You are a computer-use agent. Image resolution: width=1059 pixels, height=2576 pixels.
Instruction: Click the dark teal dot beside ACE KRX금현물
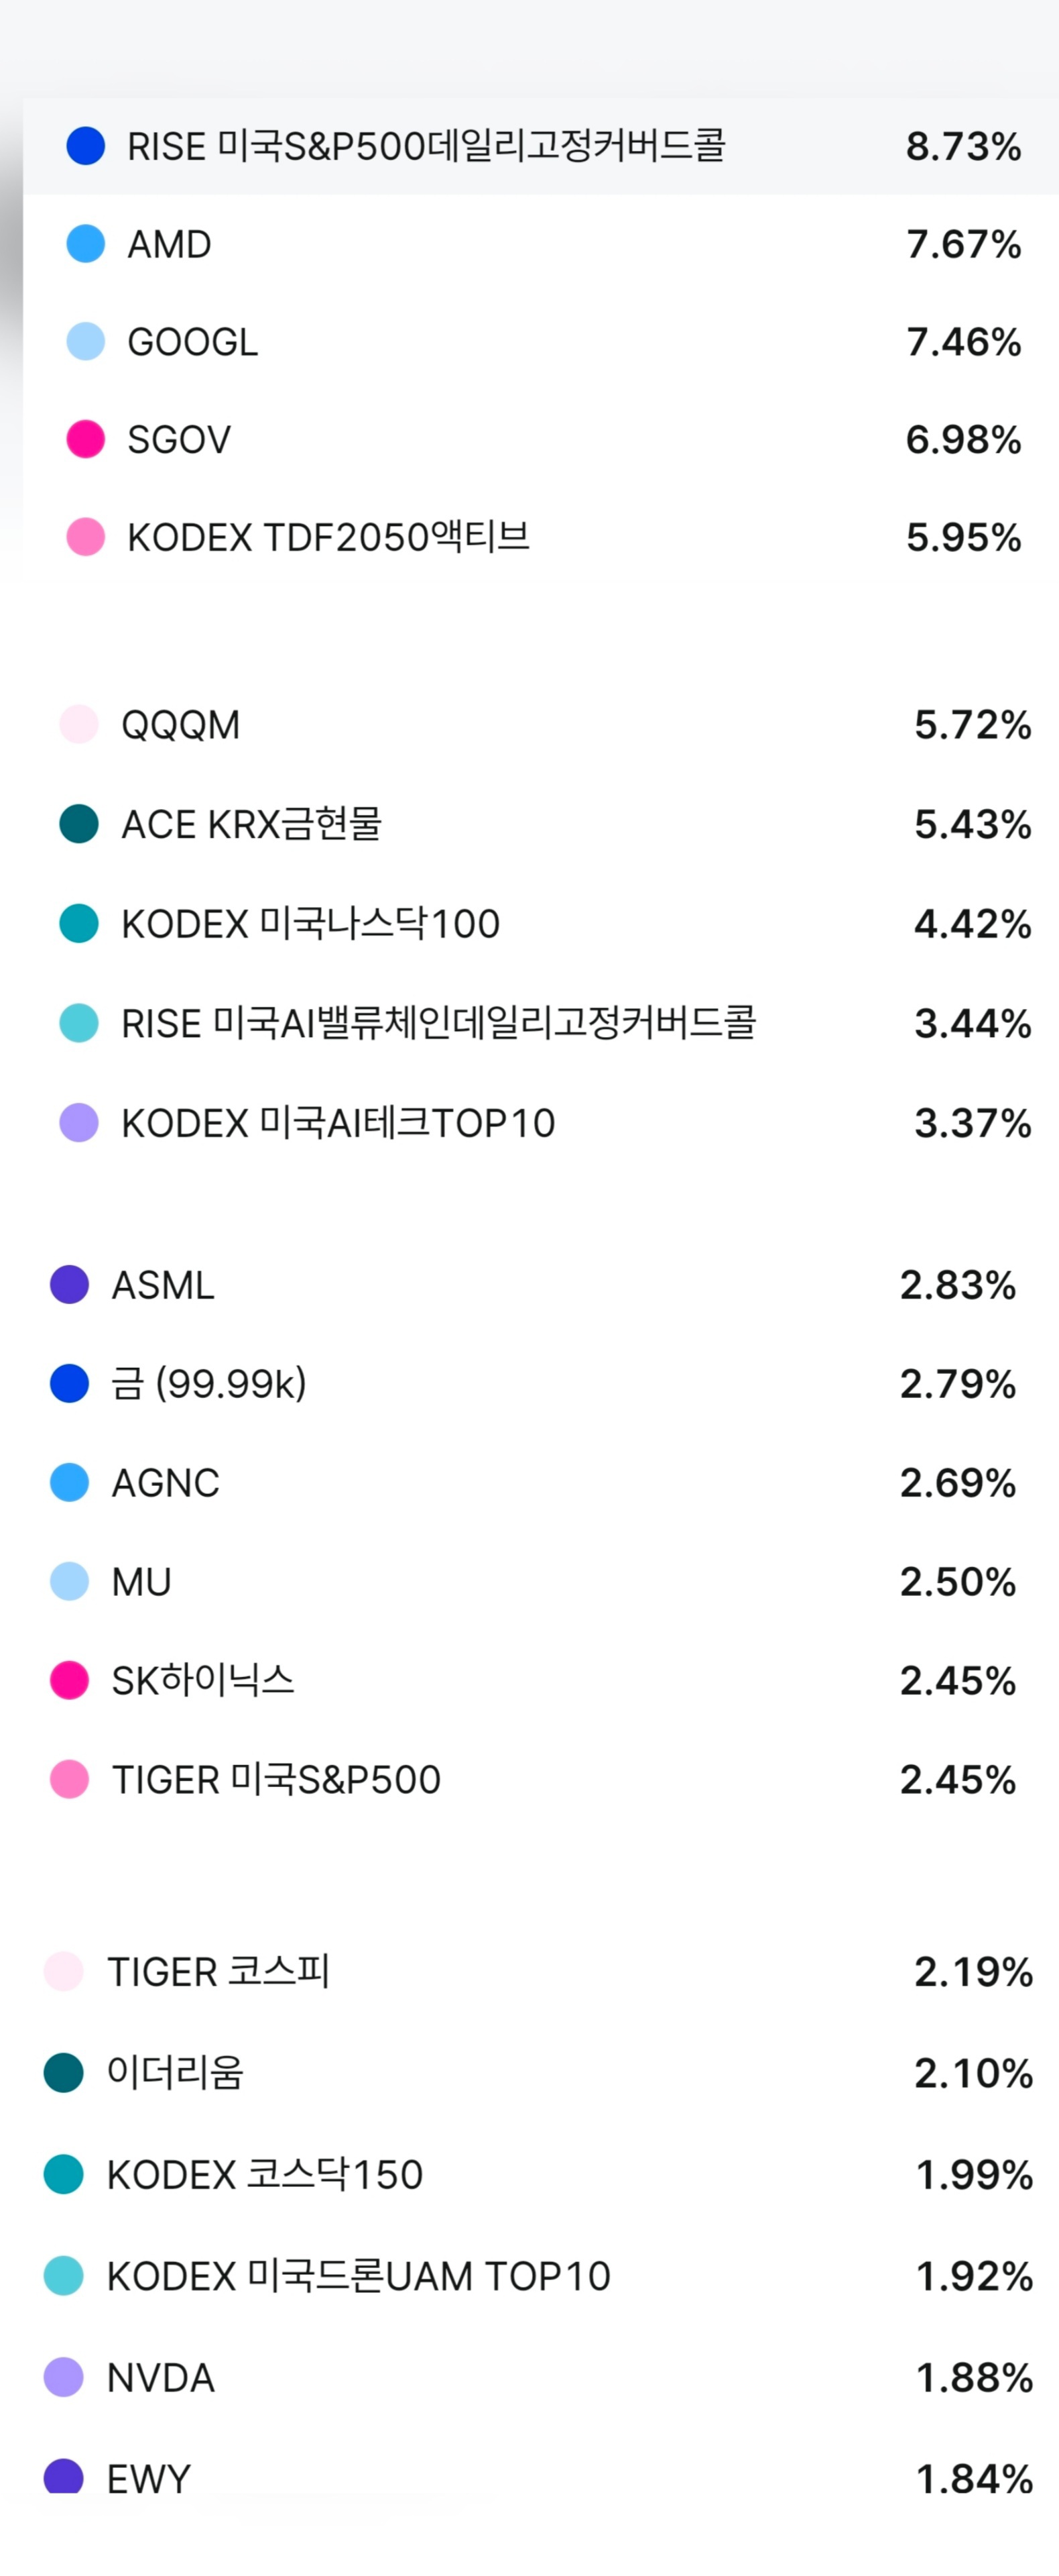click(x=79, y=824)
